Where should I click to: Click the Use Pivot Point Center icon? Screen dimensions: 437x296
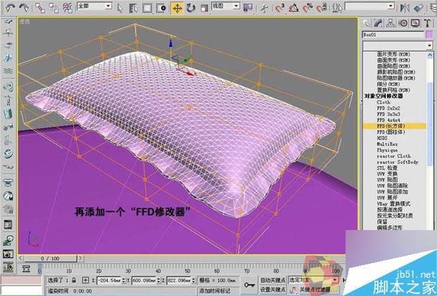click(x=248, y=8)
